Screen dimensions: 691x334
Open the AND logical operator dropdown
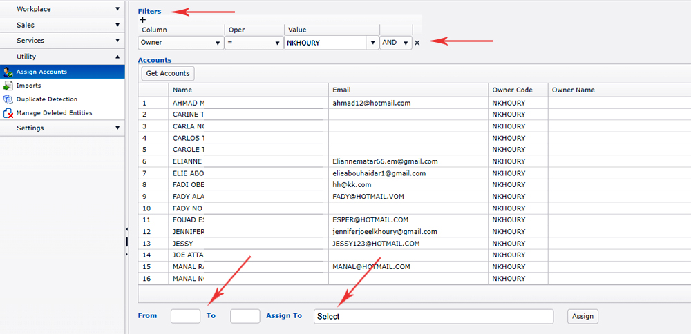(395, 43)
